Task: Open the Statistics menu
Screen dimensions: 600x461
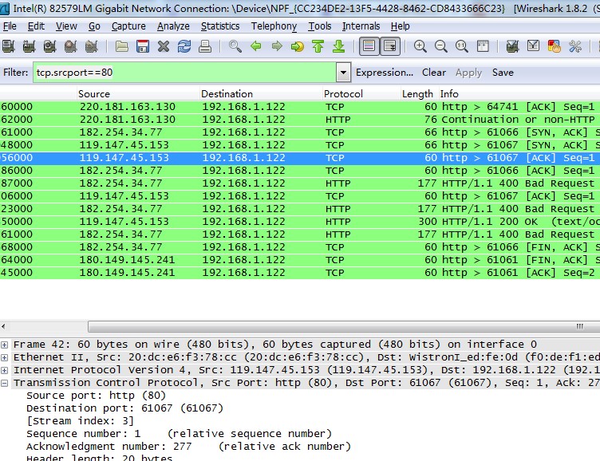Action: [220, 26]
